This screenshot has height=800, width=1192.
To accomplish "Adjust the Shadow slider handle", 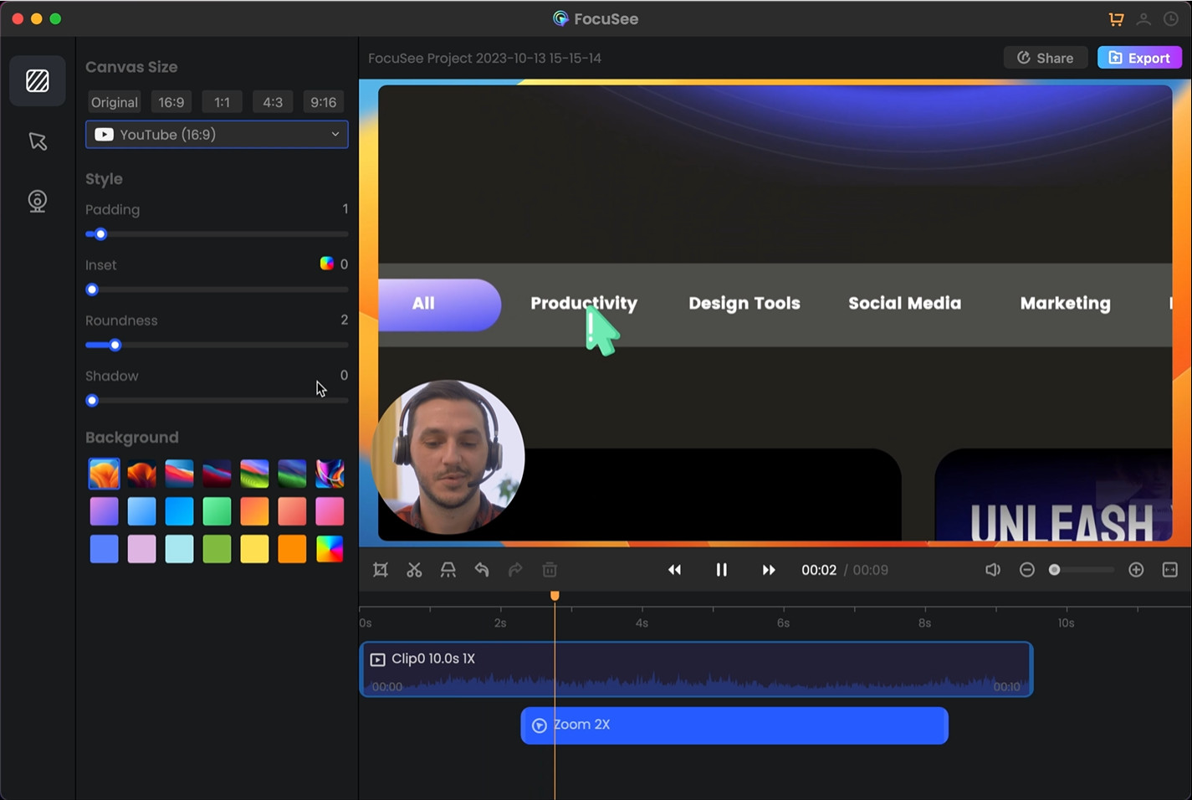I will click(x=92, y=401).
